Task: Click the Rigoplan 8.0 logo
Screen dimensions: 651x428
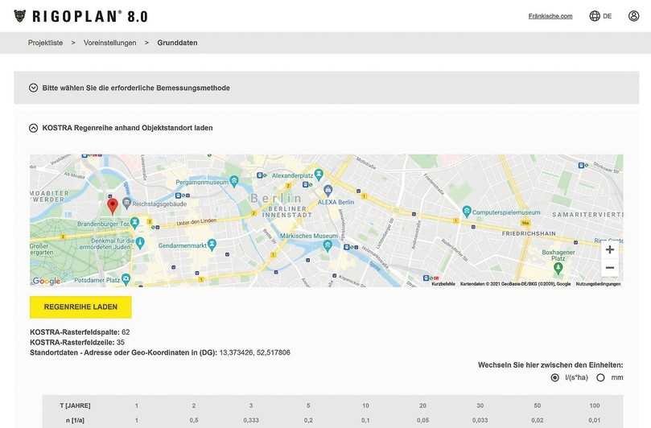Action: tap(80, 16)
